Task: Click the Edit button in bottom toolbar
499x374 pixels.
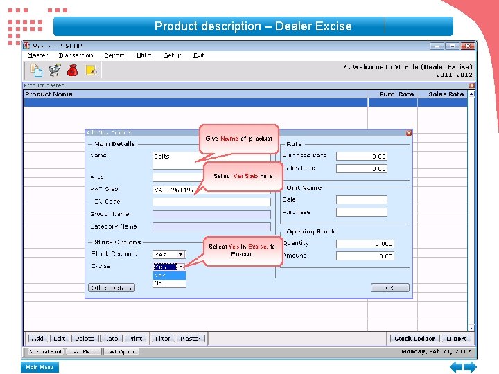Action: [x=59, y=339]
